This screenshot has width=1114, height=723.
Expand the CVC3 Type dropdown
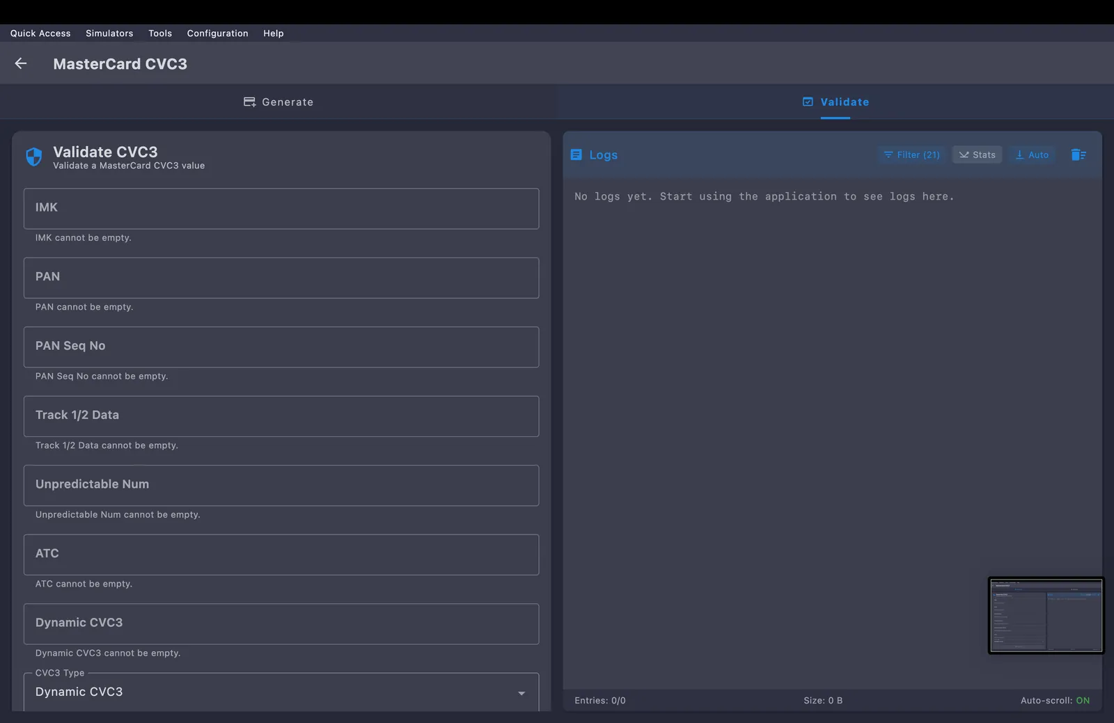pos(281,692)
